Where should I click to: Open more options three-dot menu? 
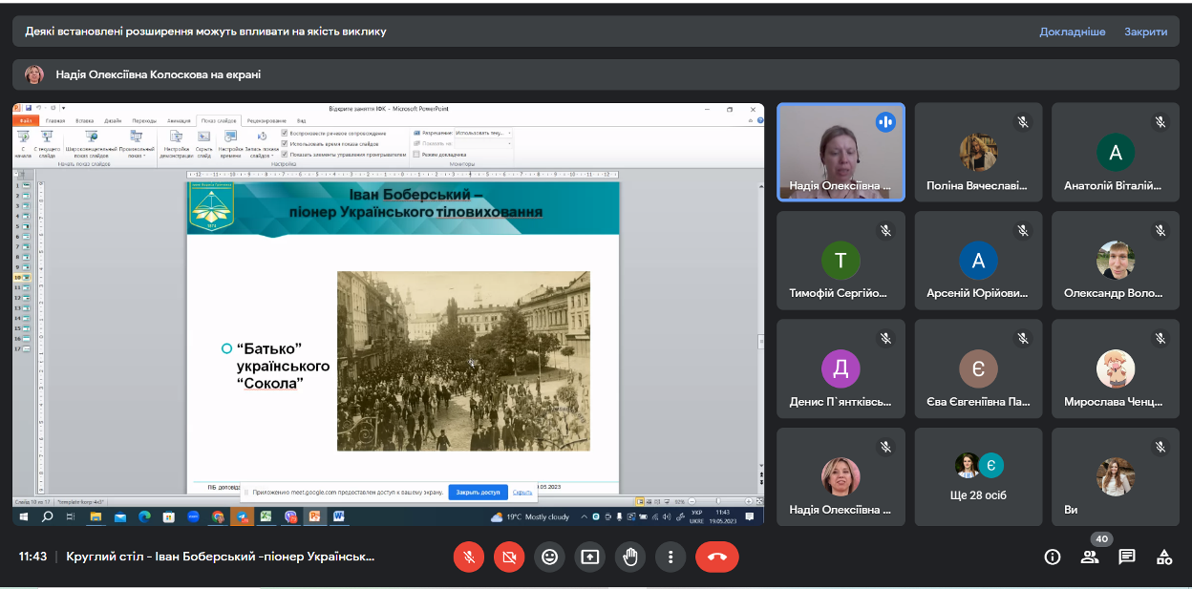pos(671,557)
